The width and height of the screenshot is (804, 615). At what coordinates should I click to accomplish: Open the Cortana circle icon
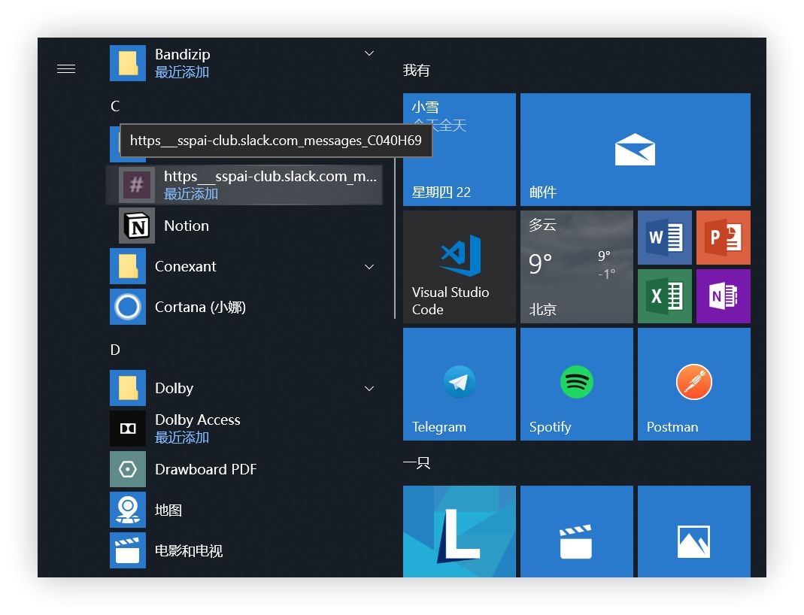[x=128, y=307]
